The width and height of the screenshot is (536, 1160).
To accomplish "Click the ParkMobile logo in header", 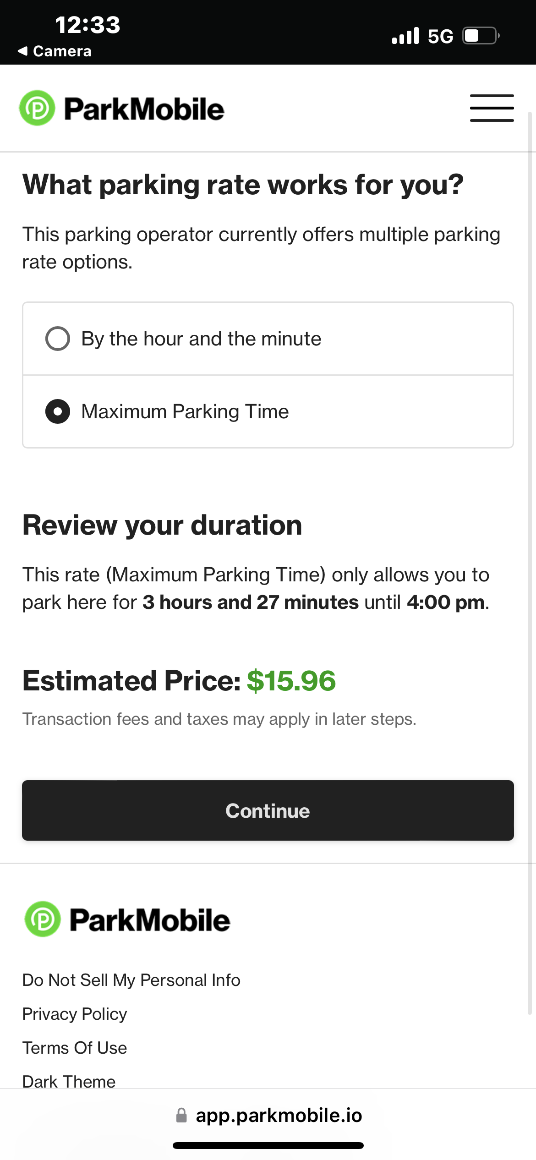I will pyautogui.click(x=121, y=109).
